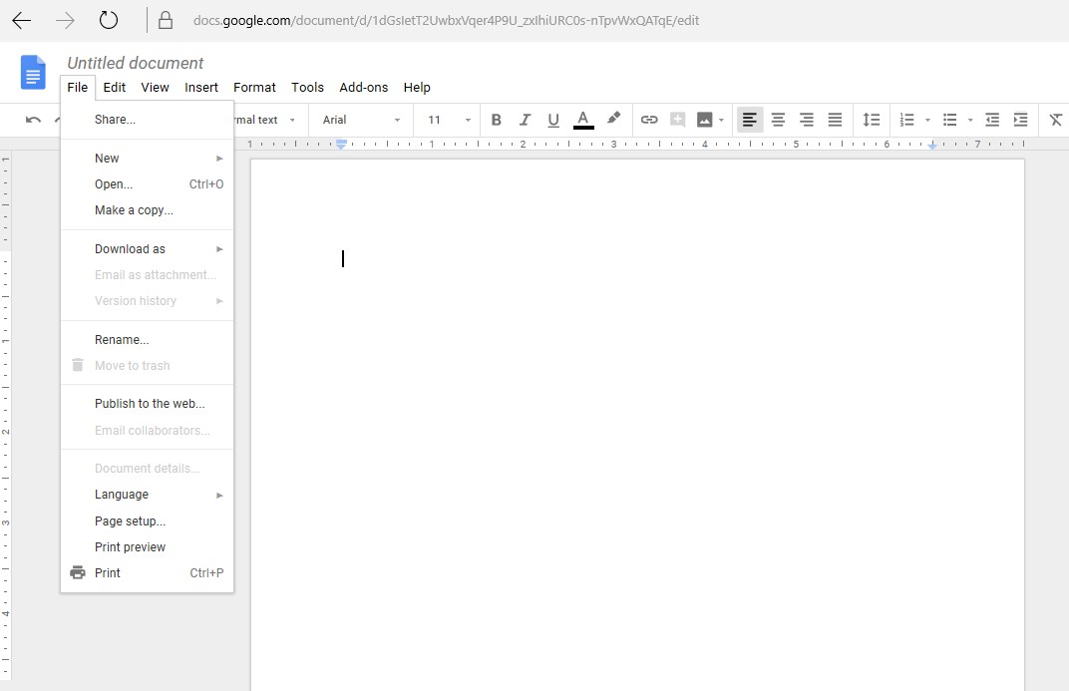
Task: Click the Bulleted list icon
Action: [949, 120]
